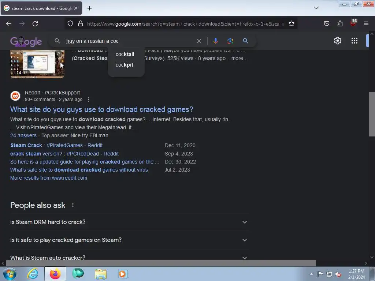The image size is (375, 281).
Task: Open media player taskbar icon
Action: coord(123,274)
